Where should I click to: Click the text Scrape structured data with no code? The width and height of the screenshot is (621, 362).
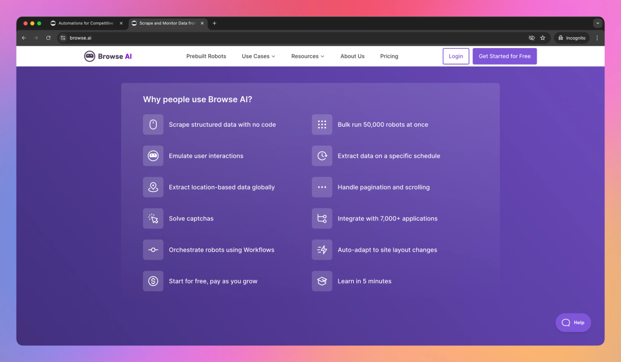click(223, 125)
